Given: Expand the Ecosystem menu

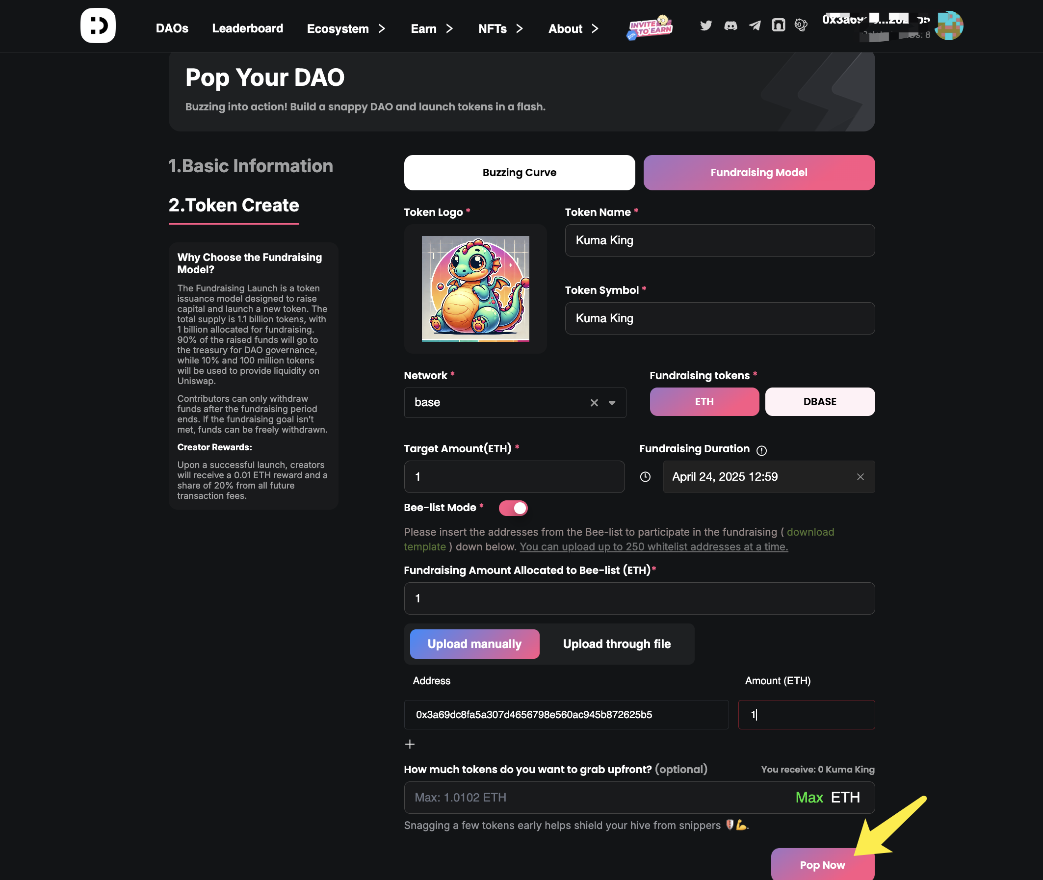Looking at the screenshot, I should pyautogui.click(x=346, y=28).
